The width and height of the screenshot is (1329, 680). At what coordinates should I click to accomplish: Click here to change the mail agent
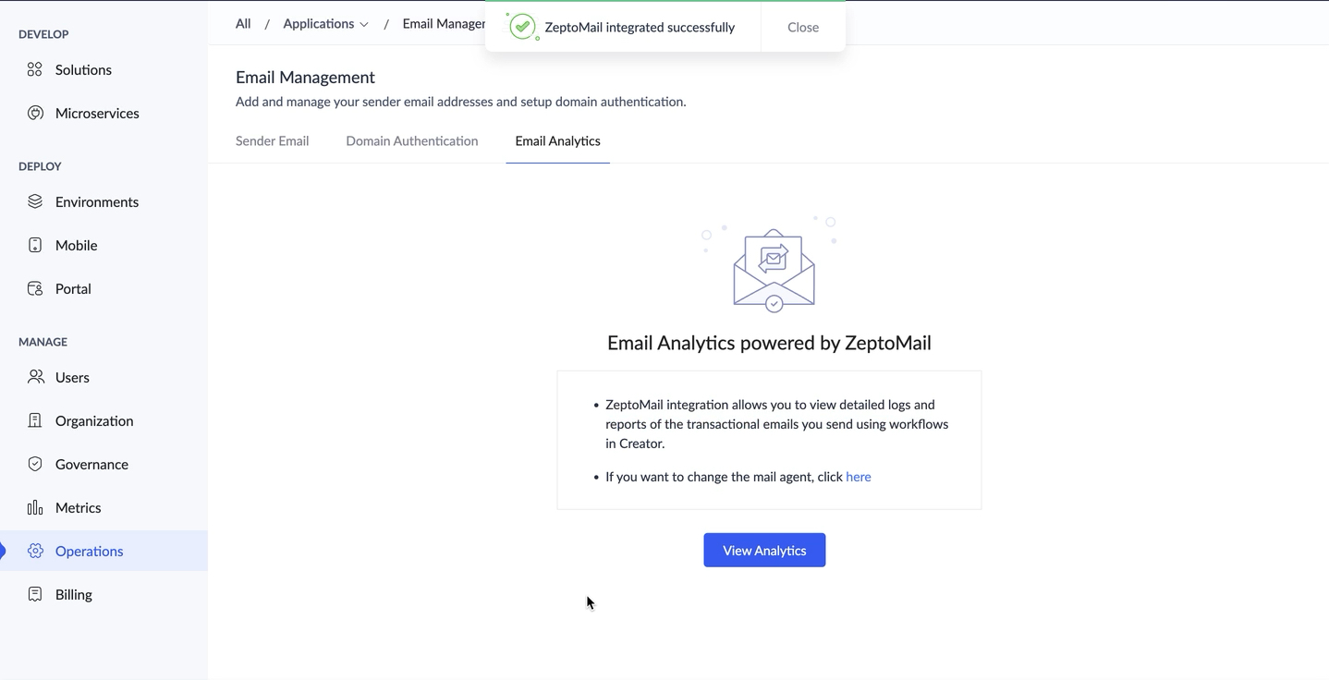[x=858, y=476]
